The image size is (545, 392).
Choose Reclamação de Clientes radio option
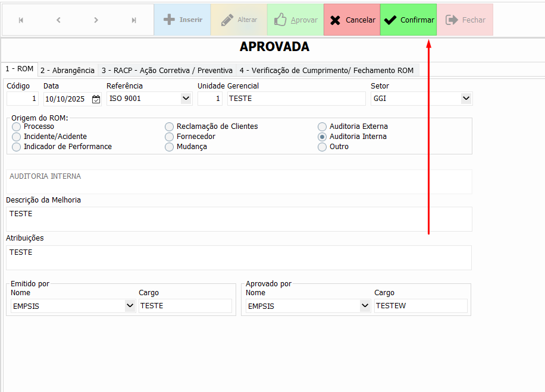(170, 127)
